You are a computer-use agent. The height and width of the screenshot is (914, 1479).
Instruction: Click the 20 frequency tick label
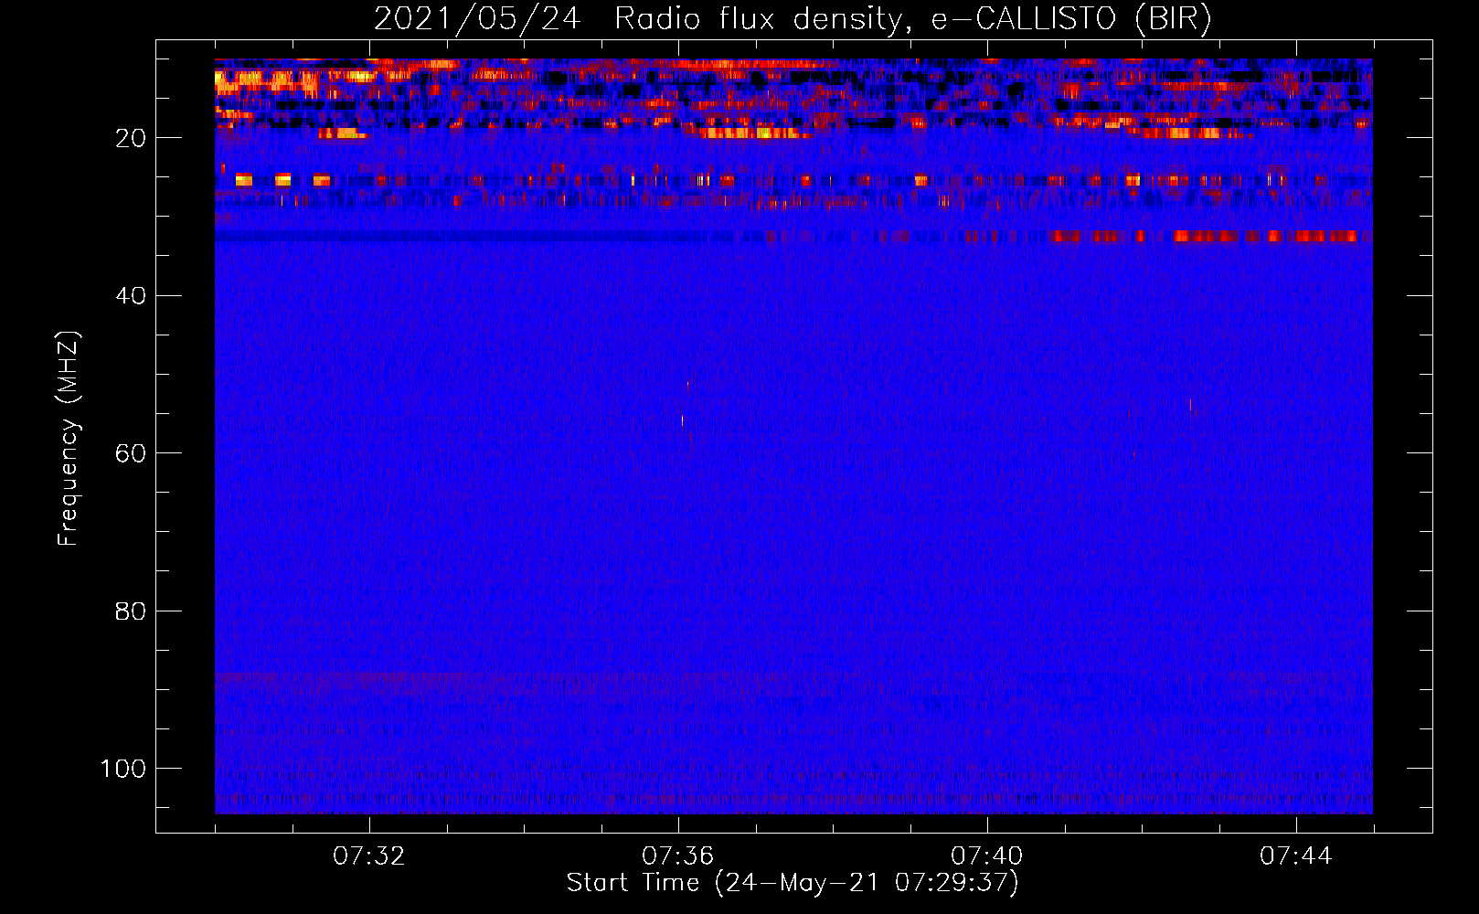[x=131, y=138]
